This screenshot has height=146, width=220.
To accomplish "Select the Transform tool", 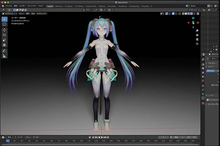I will click(x=4, y=45).
